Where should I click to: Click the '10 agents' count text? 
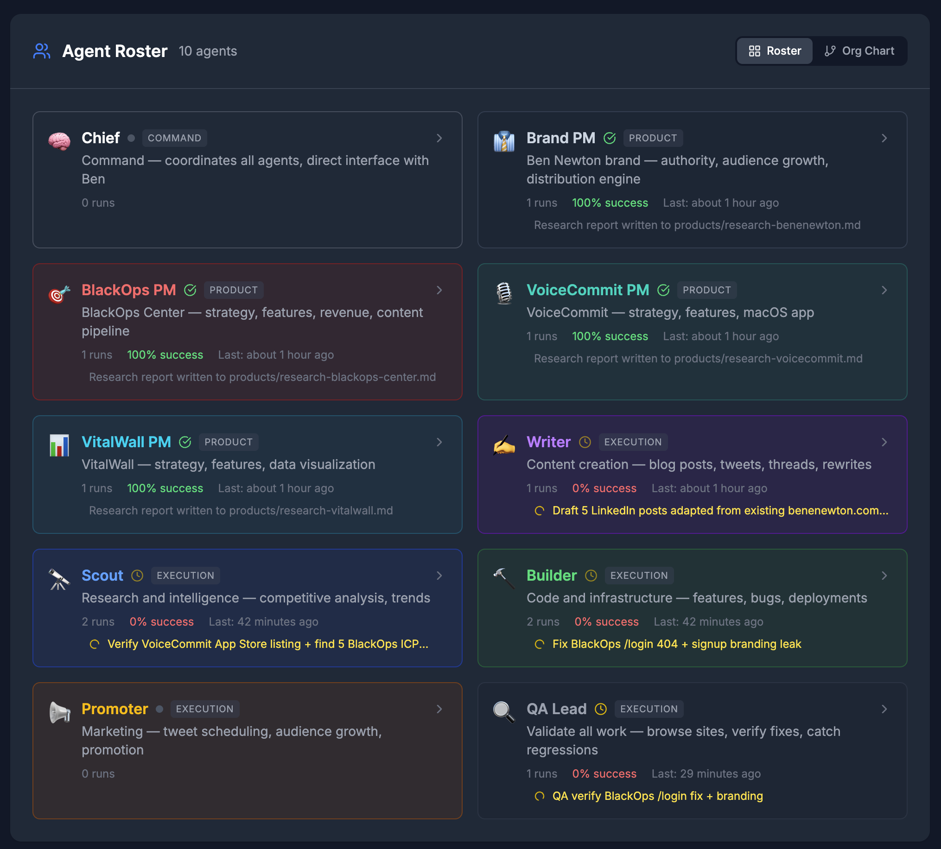208,51
